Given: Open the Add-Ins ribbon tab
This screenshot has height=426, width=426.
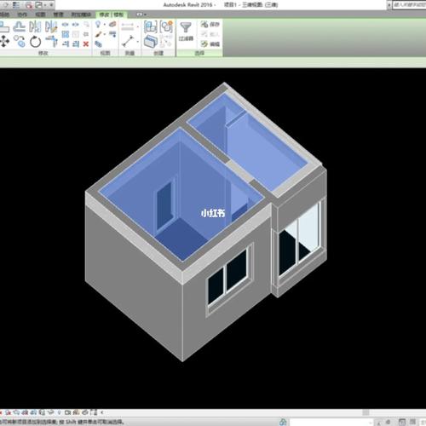Looking at the screenshot, I should 81,14.
